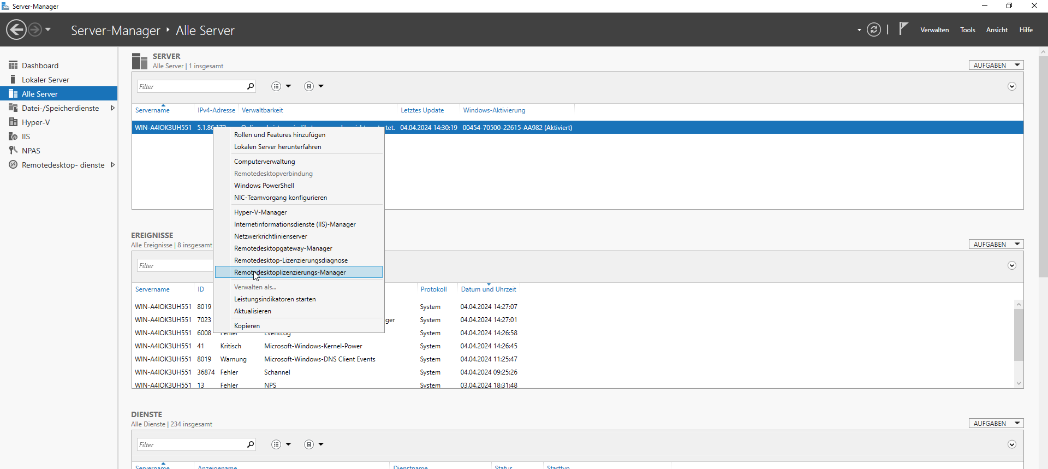Screen dimensions: 1048x469
Task: Click search magnifier in SERVER filter
Action: tap(251, 86)
